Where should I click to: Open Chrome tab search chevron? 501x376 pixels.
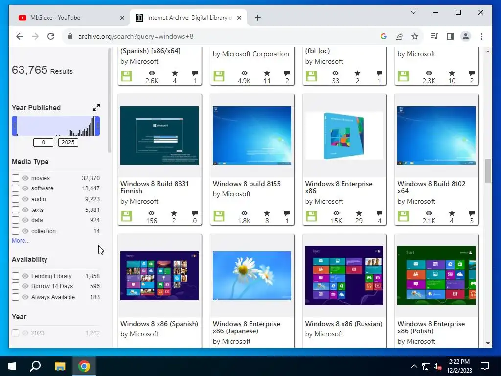[413, 12]
